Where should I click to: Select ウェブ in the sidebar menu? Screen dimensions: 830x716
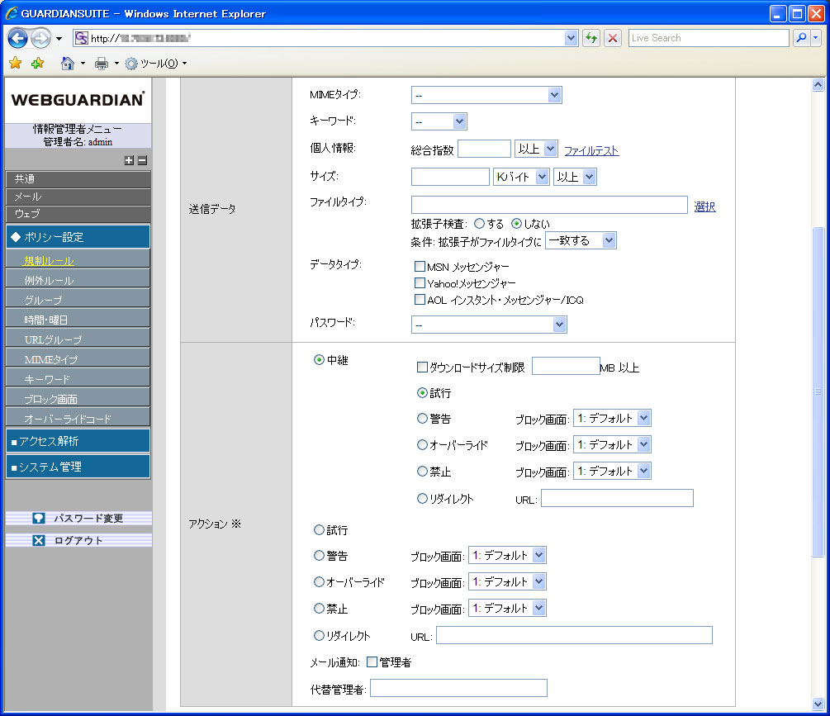(78, 216)
